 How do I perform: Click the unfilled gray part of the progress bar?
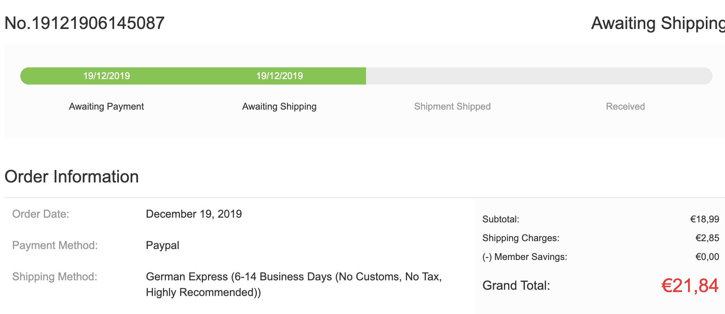tap(539, 76)
